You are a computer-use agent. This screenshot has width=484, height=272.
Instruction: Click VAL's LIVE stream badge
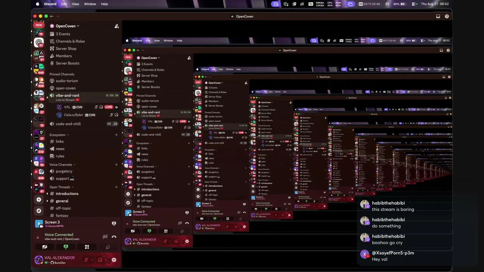click(x=109, y=107)
